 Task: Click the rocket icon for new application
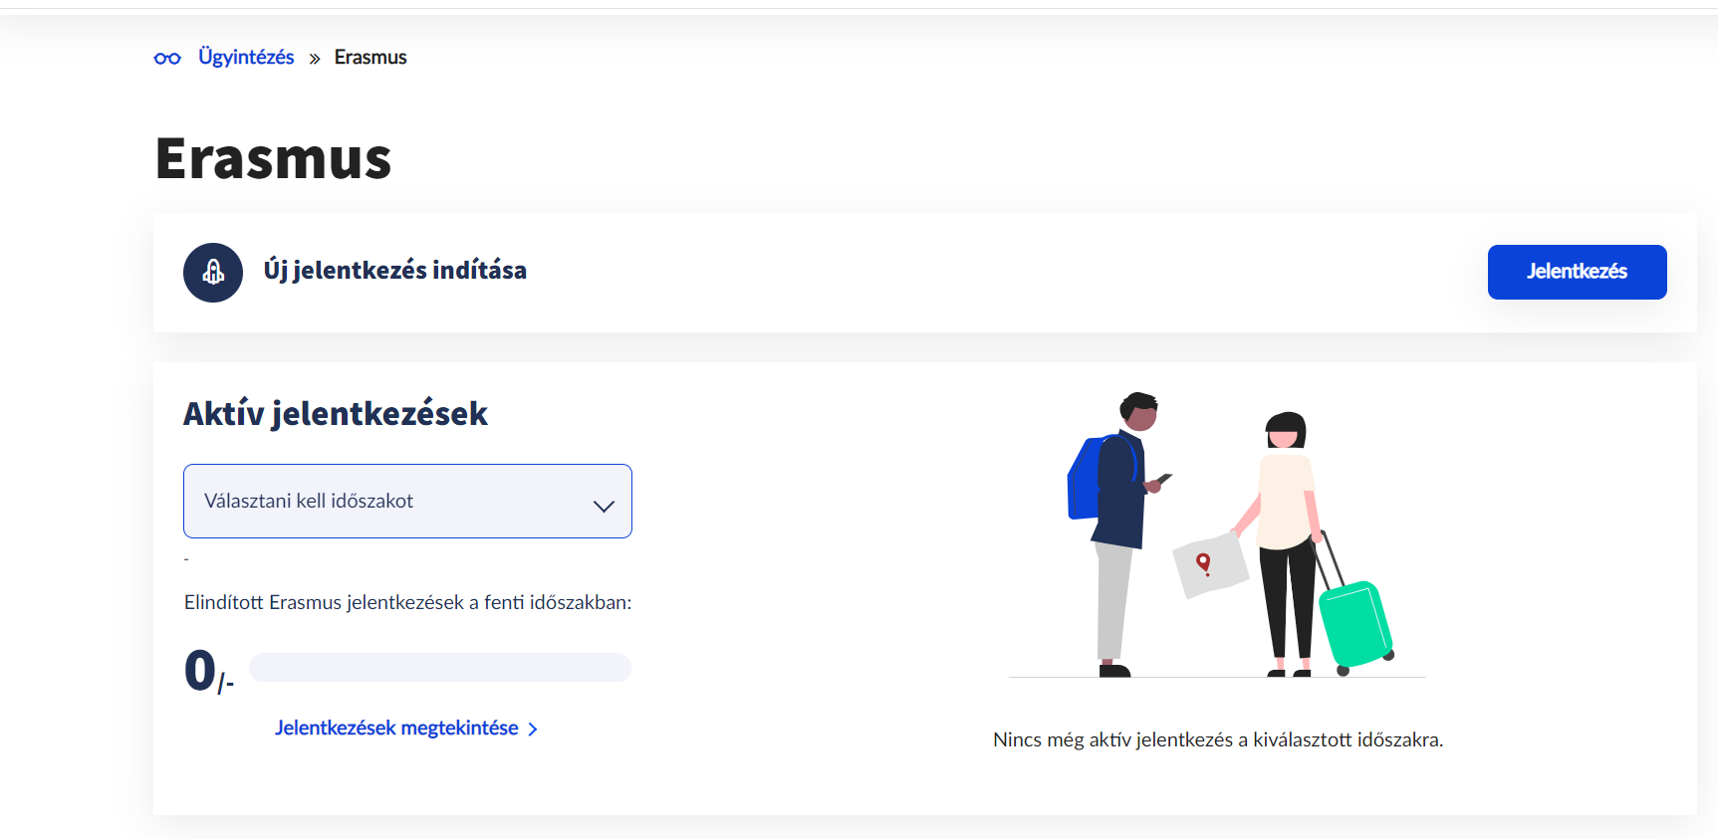(213, 273)
